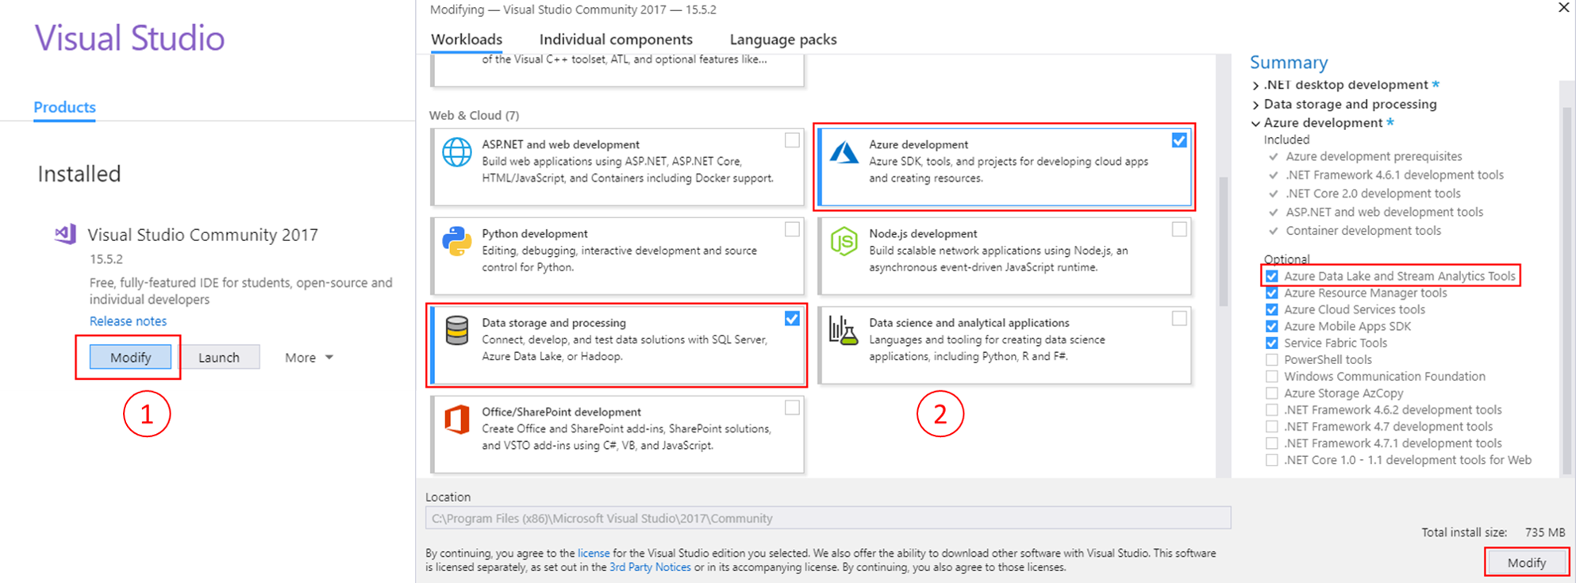The width and height of the screenshot is (1576, 583).
Task: Enable .NET Framework 4.7 development tools
Action: point(1272,427)
